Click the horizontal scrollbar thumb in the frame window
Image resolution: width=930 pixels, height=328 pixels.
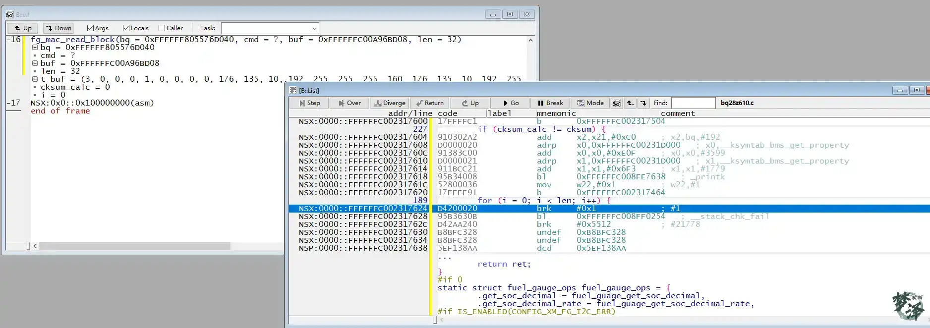135,246
